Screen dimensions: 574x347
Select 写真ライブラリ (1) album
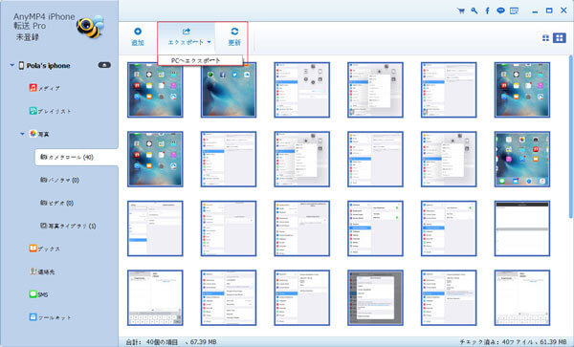click(68, 226)
